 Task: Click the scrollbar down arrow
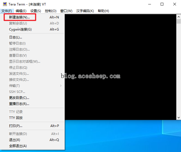pyautogui.click(x=179, y=118)
